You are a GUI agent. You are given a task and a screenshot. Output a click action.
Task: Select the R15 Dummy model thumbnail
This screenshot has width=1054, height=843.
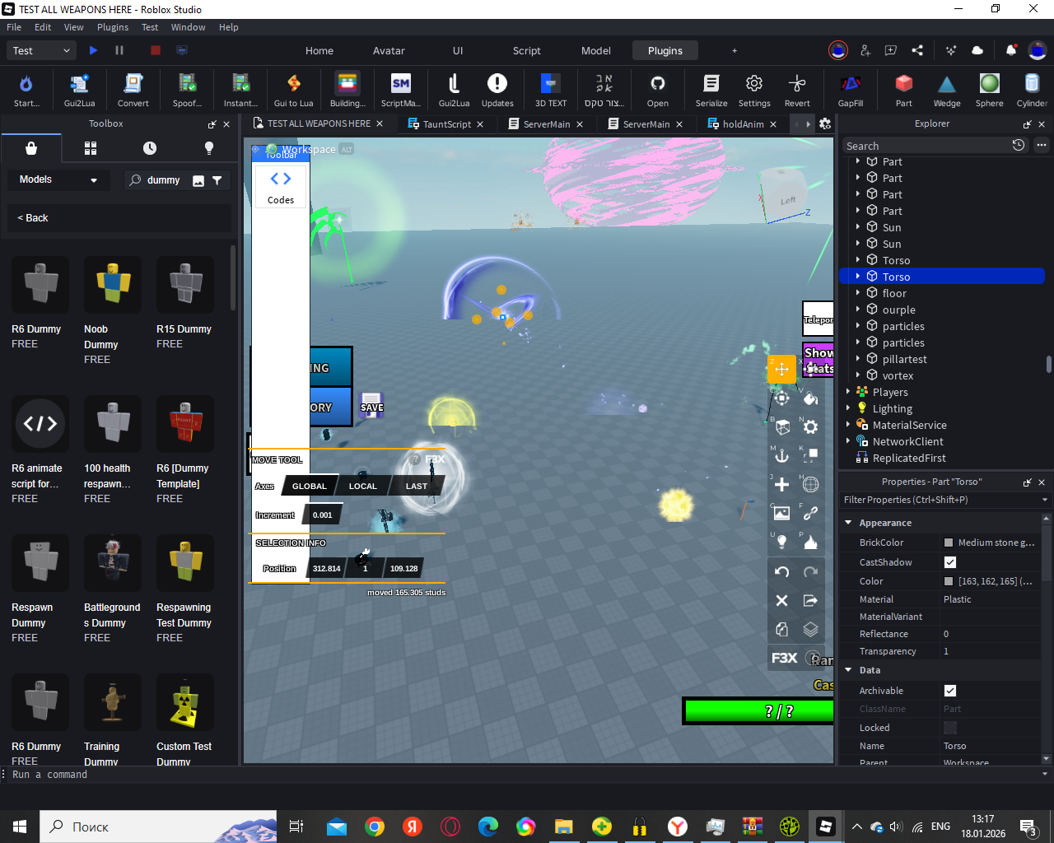[x=185, y=284]
